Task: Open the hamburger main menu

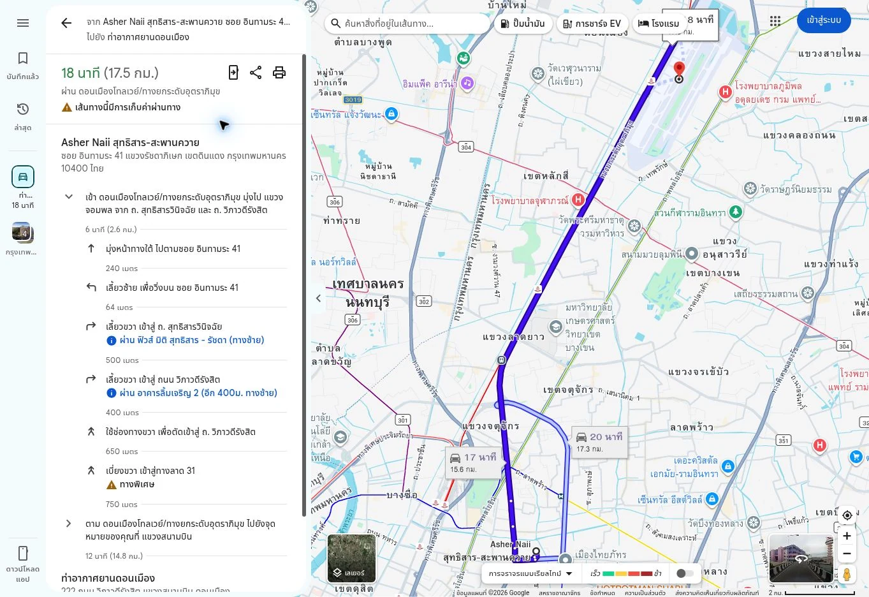Action: point(23,23)
